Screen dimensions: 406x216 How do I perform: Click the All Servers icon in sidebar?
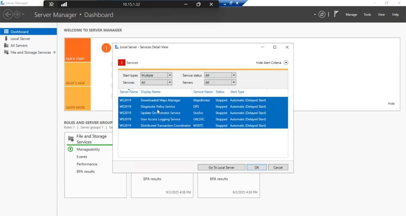6,45
